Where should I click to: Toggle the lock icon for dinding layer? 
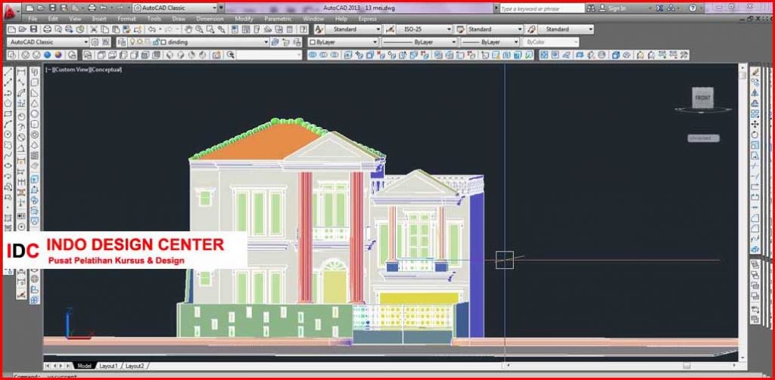point(155,42)
